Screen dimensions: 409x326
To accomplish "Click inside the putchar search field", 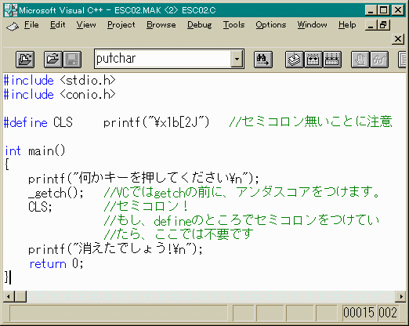I will coord(163,59).
